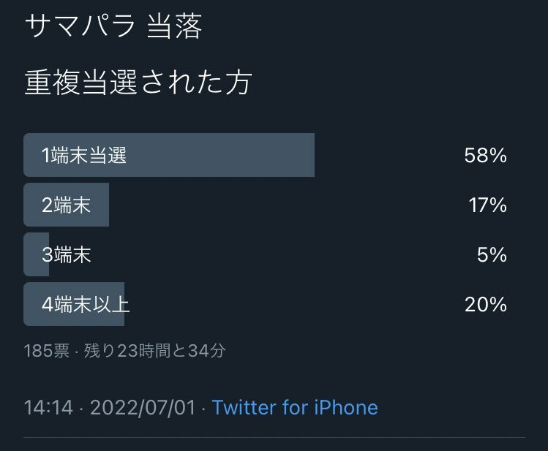Click the 残り23時間と34分 remaining time text
This screenshot has height=451, width=548.
[155, 350]
